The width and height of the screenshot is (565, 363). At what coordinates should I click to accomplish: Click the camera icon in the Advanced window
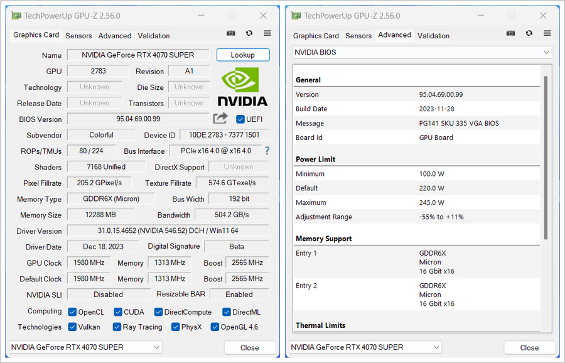coord(511,33)
